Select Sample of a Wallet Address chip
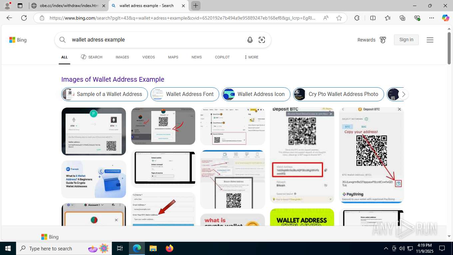Screen dimensions: 453x255 pos(105,94)
